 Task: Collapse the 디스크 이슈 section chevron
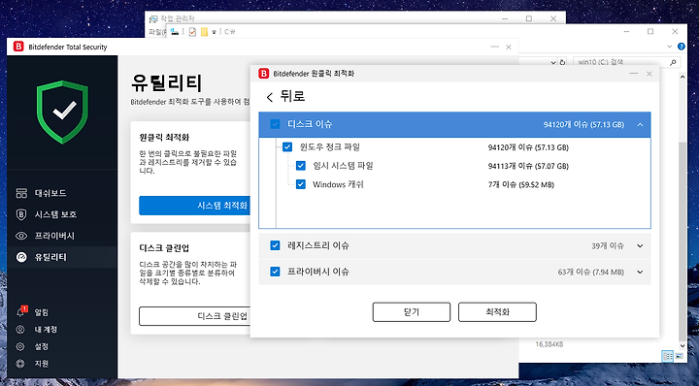pyautogui.click(x=640, y=125)
